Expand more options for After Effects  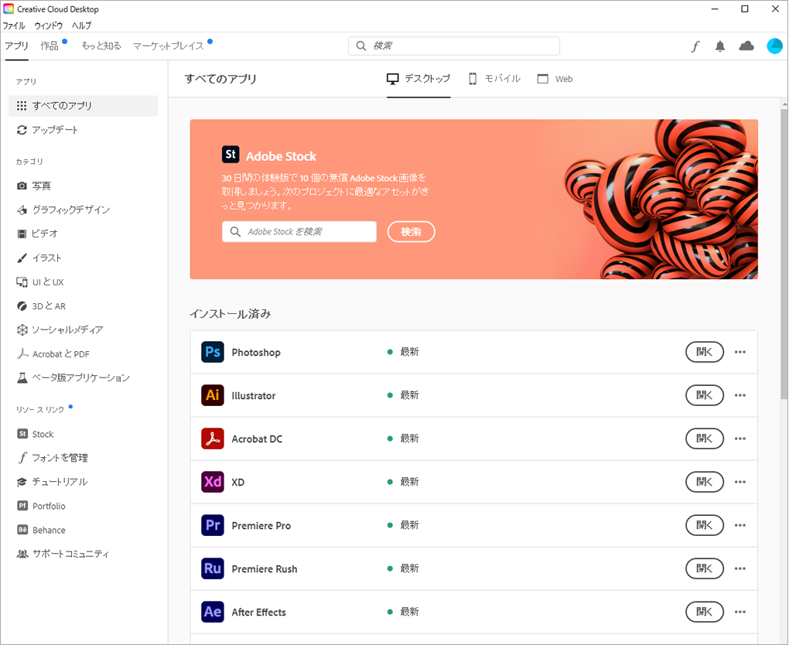pos(739,611)
